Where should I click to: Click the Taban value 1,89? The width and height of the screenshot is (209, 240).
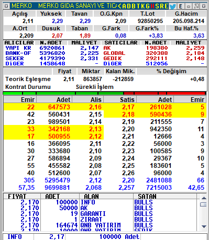pyautogui.click(x=85, y=36)
